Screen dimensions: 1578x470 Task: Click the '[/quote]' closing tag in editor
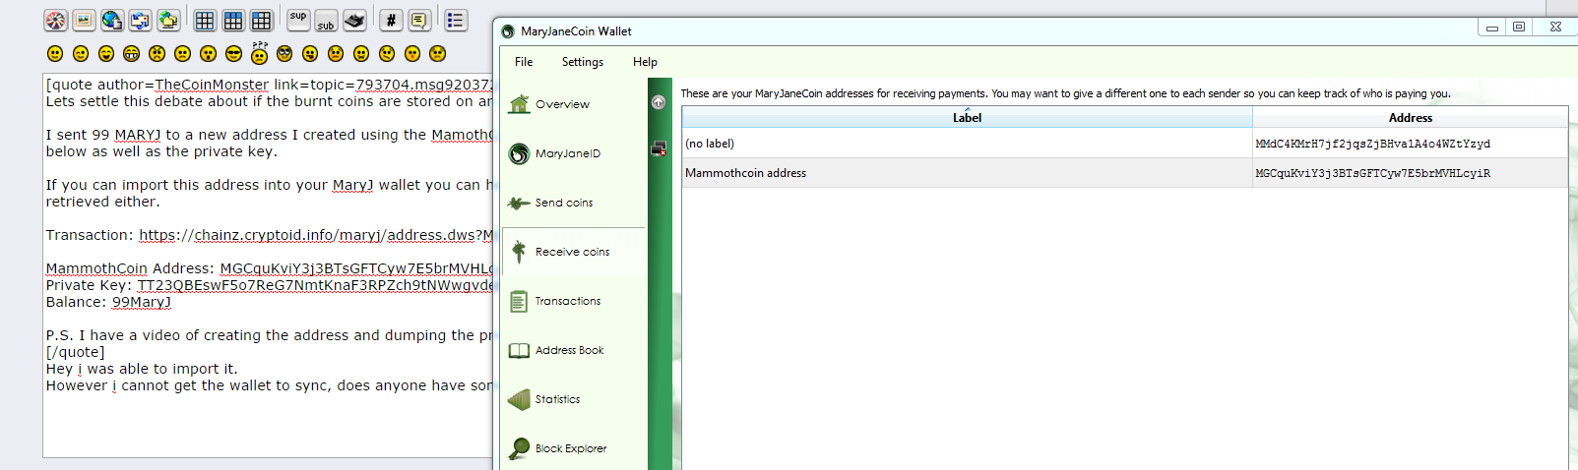75,352
